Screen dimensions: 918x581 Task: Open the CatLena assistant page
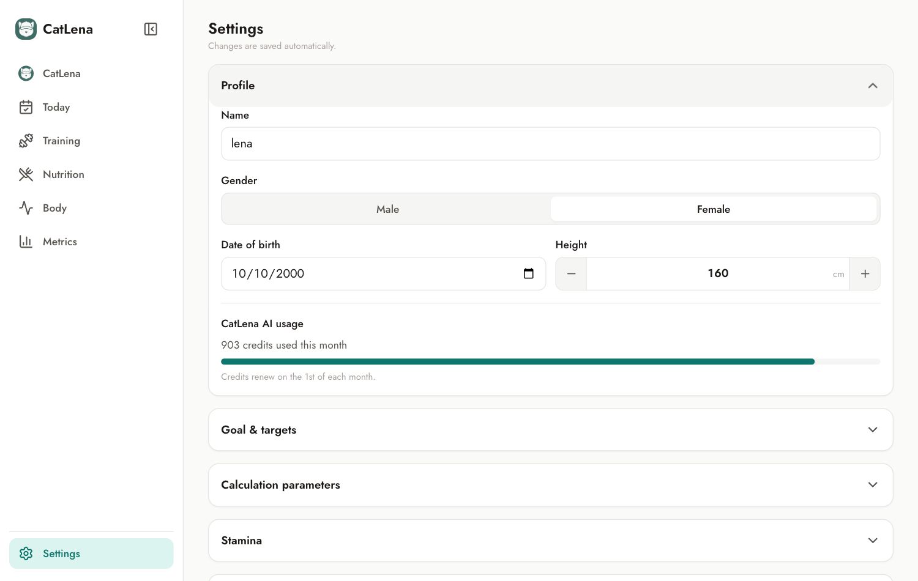(x=91, y=73)
